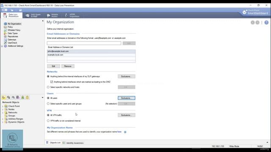Open Additional Settings in navigation tree
271x152 pixels.
(15, 46)
